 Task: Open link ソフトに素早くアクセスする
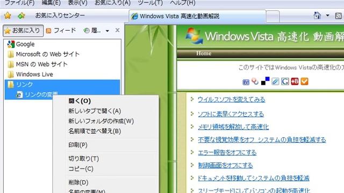tap(231, 114)
